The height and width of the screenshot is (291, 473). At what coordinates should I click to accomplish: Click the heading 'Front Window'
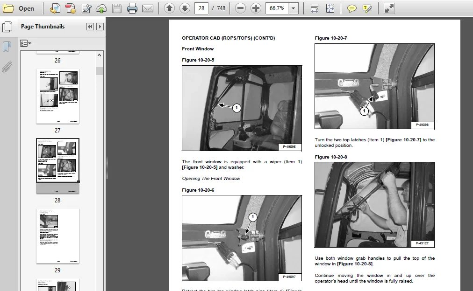198,49
